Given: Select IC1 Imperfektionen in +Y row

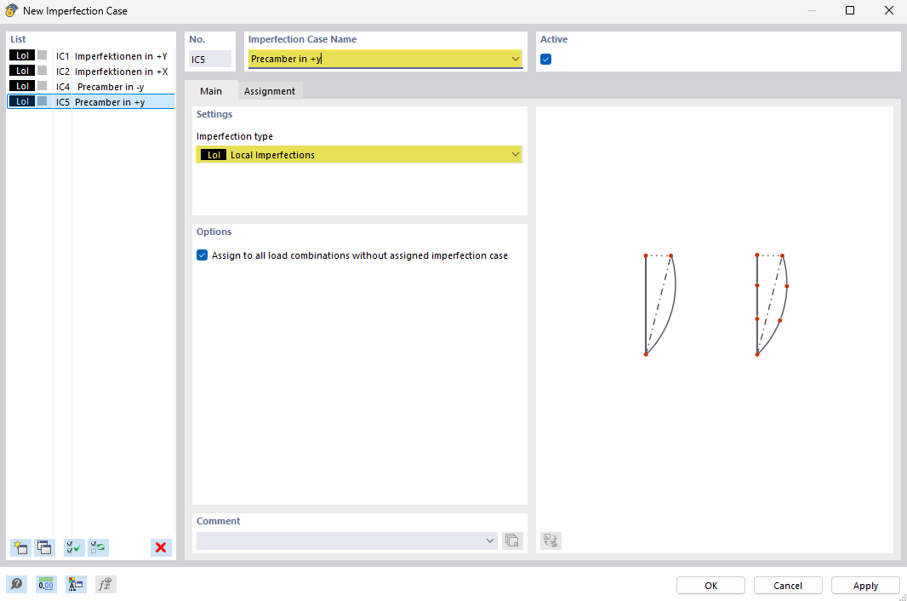Looking at the screenshot, I should pyautogui.click(x=91, y=55).
